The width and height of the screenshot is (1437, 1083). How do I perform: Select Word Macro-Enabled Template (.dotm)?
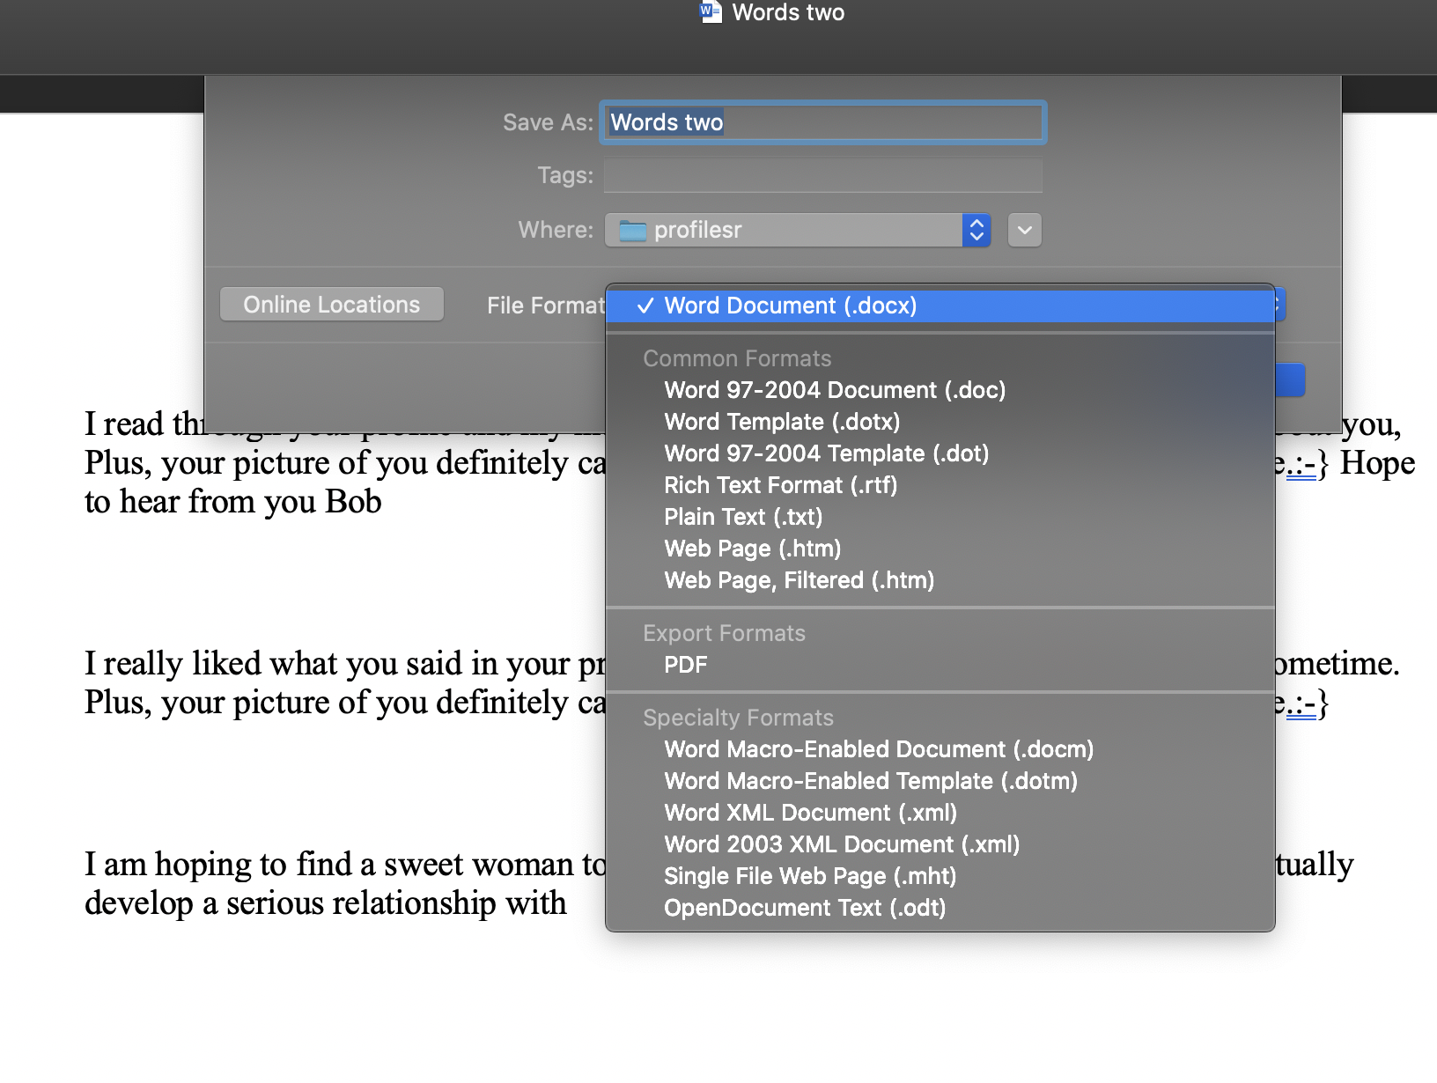940,781
